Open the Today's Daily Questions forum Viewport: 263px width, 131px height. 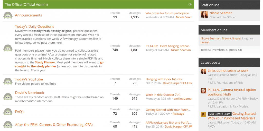(x=35, y=26)
